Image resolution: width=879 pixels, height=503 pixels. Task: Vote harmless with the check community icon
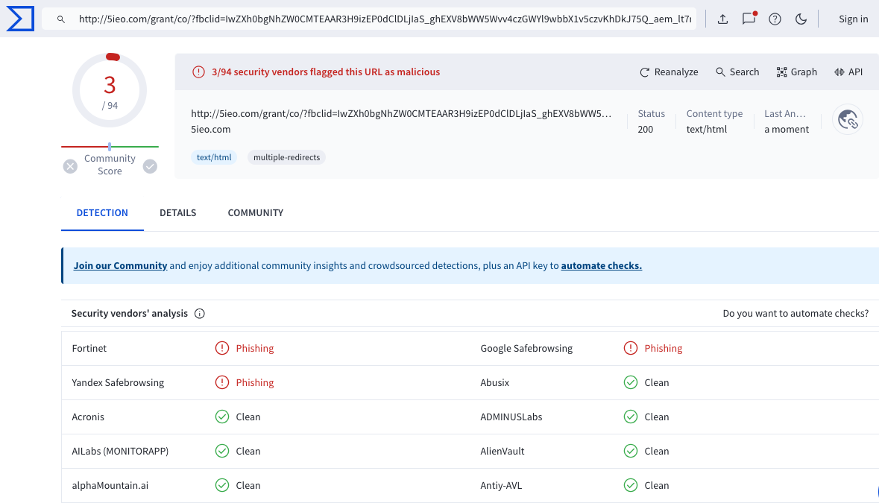pos(150,166)
